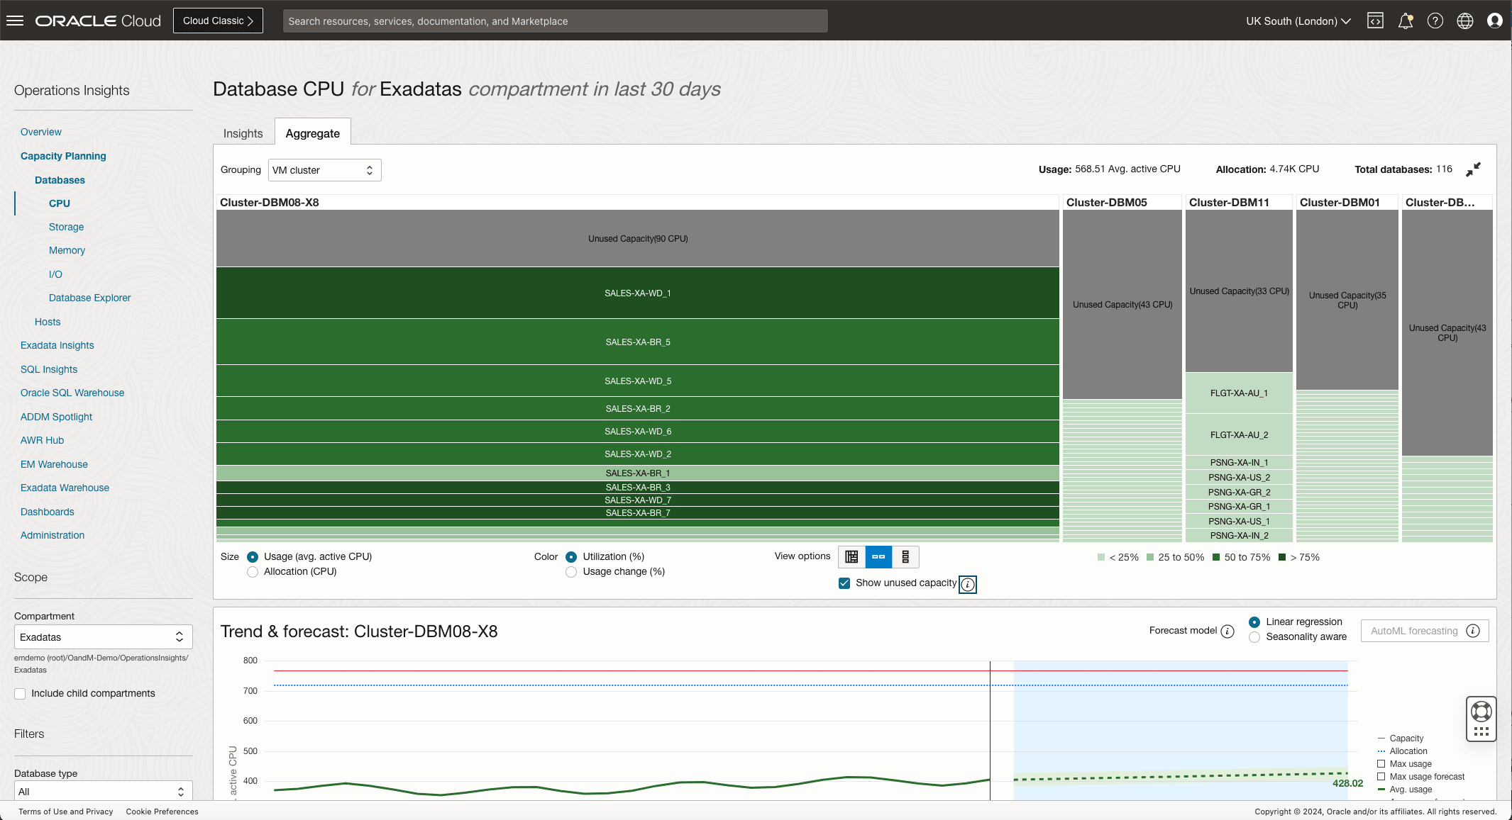Enable Include child compartments
This screenshot has width=1512, height=820.
pos(20,693)
